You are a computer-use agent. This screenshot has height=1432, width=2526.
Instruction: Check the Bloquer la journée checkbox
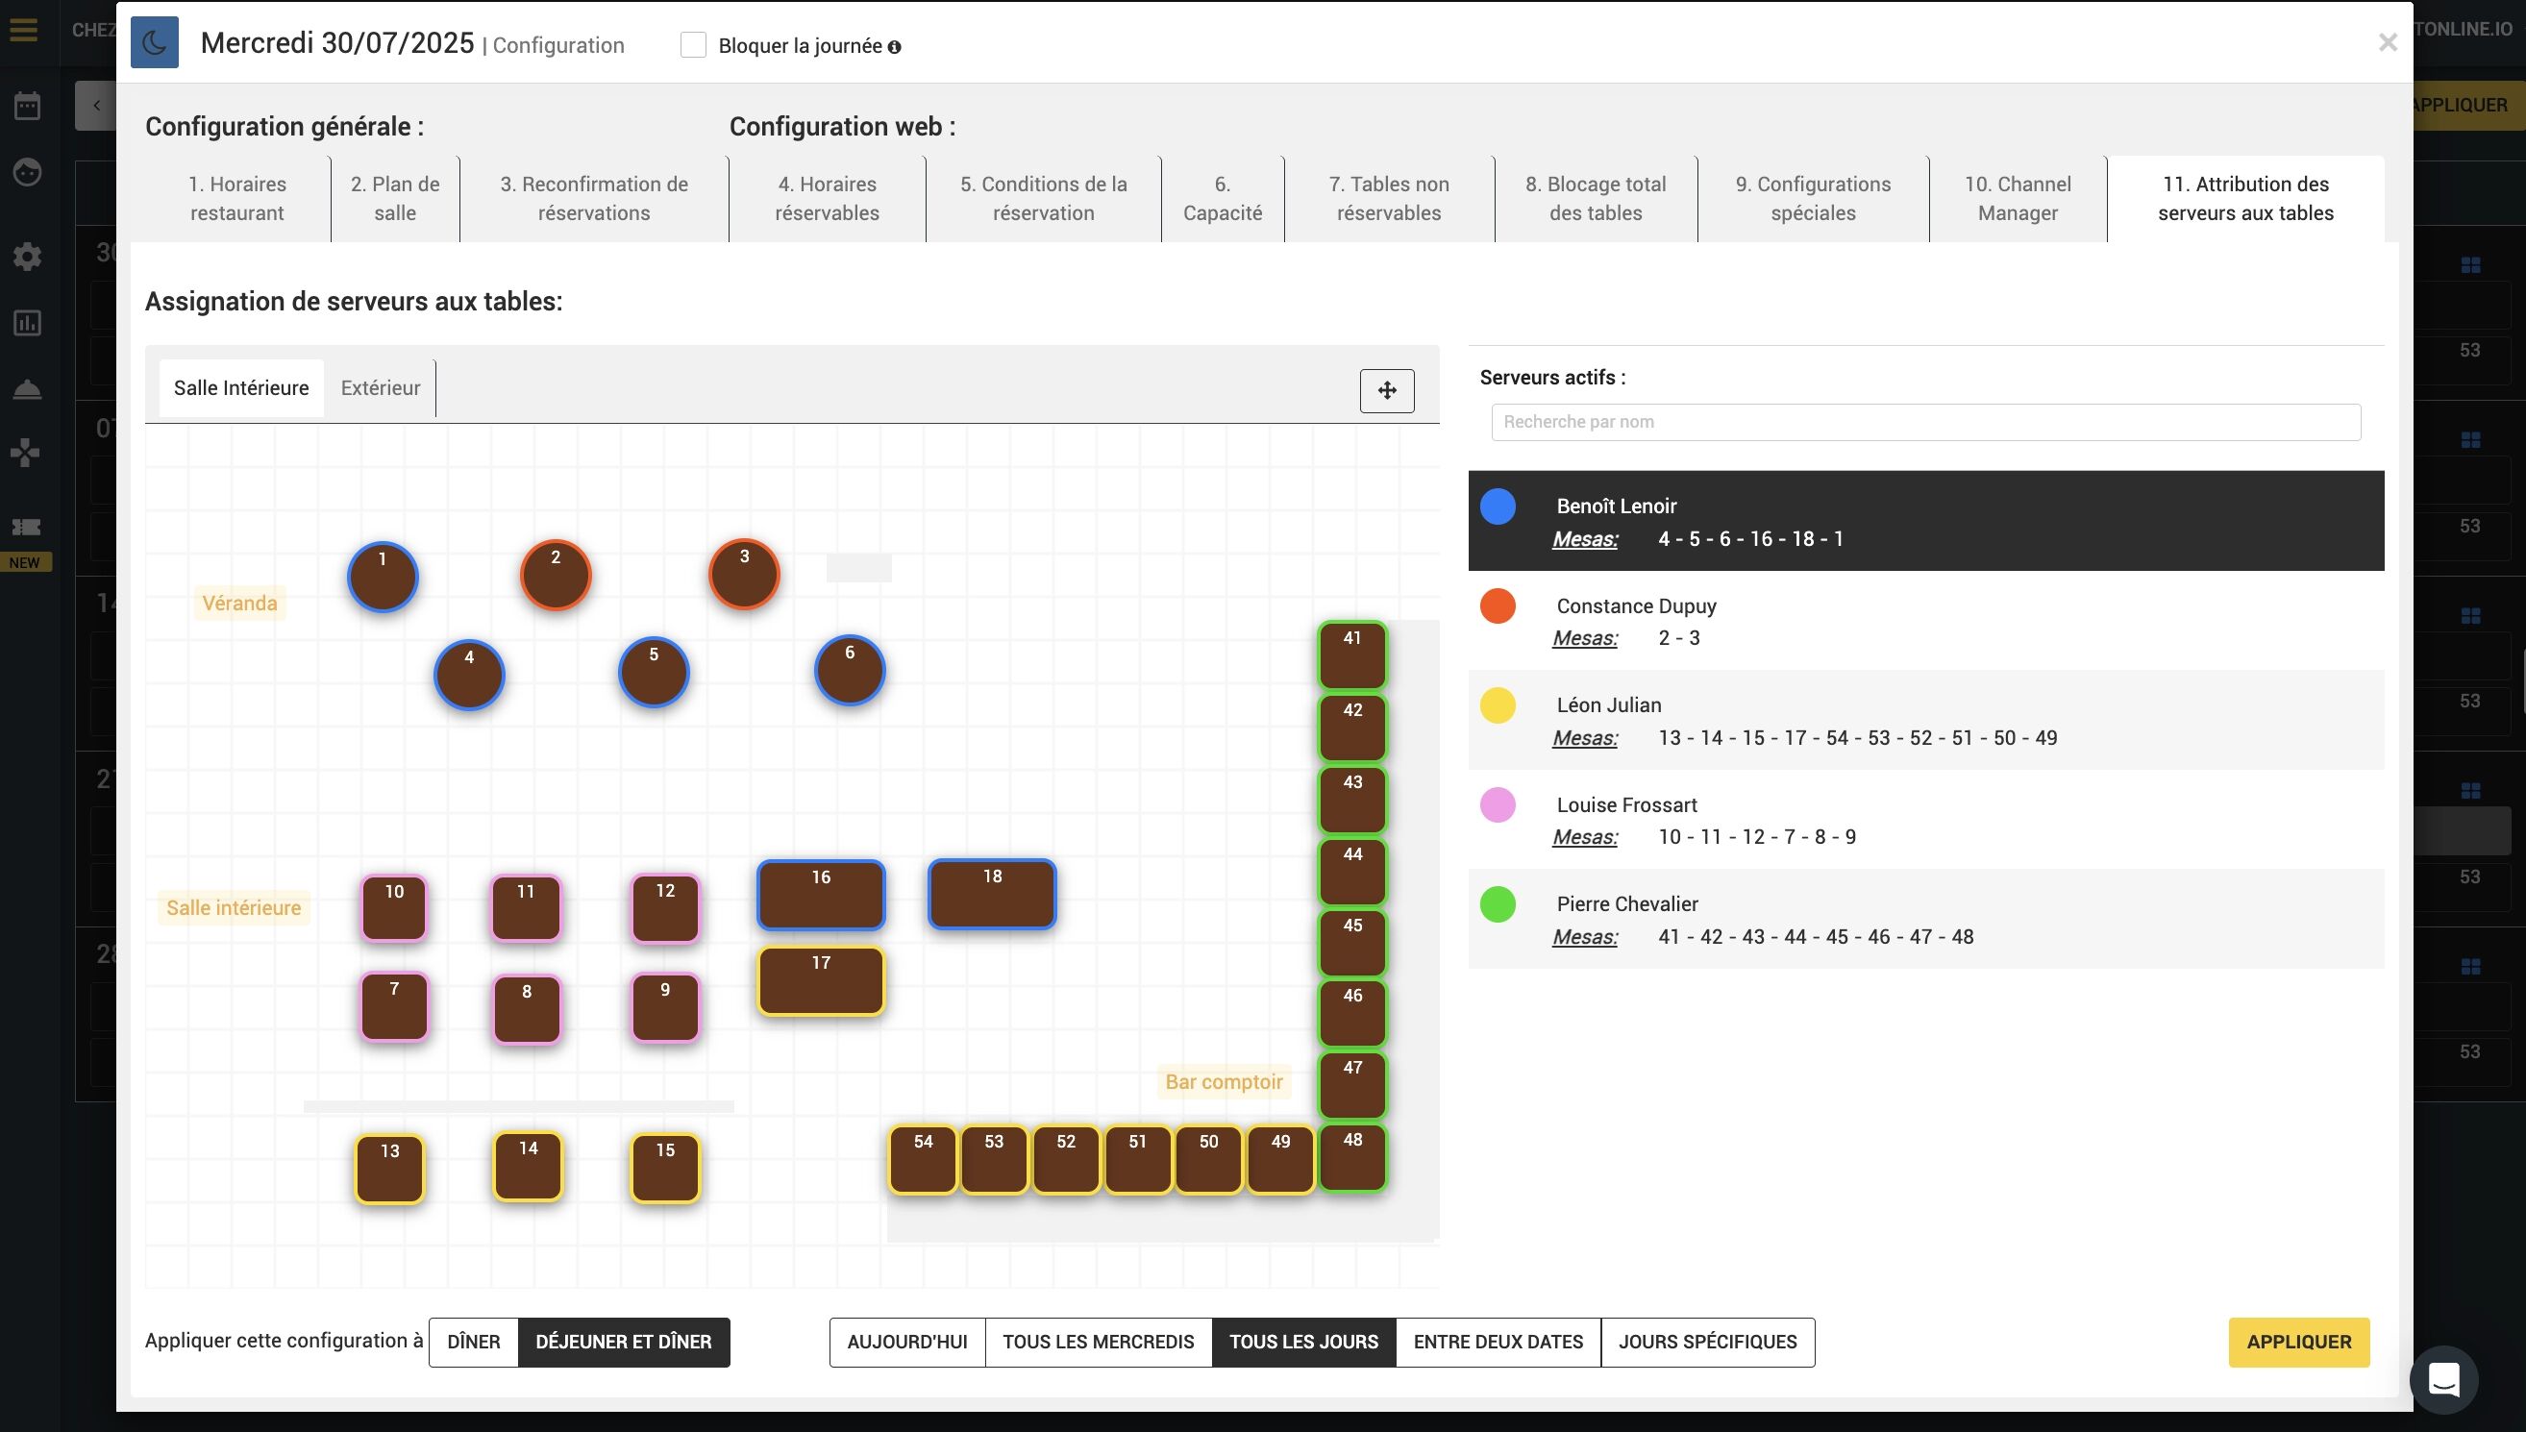692,45
